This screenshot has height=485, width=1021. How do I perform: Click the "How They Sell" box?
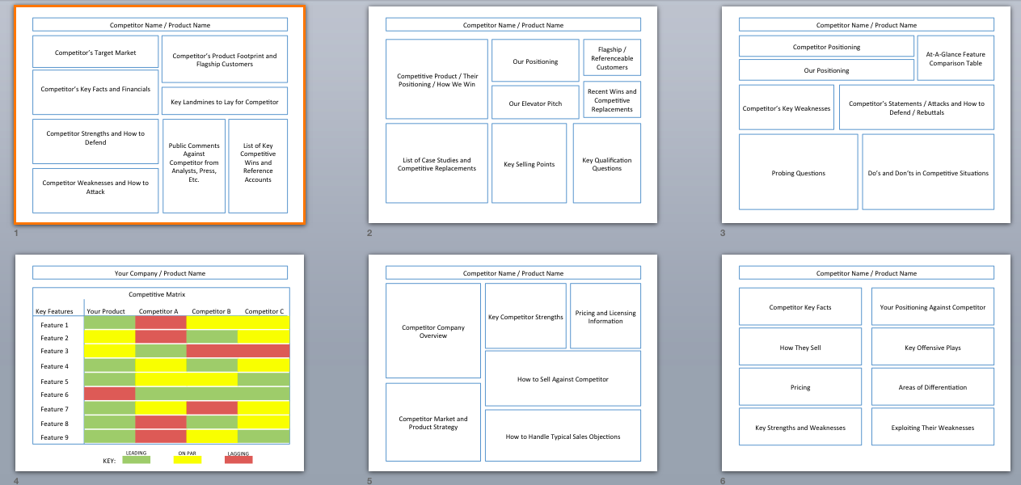tap(800, 348)
